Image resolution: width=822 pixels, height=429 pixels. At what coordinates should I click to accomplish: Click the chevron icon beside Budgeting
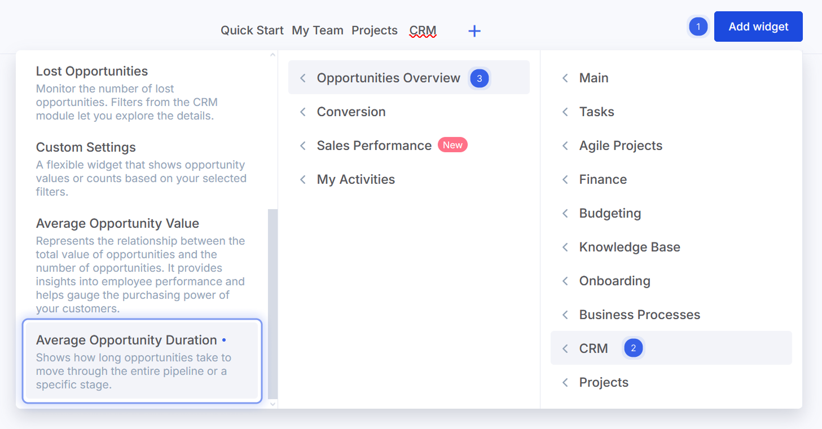click(x=565, y=214)
